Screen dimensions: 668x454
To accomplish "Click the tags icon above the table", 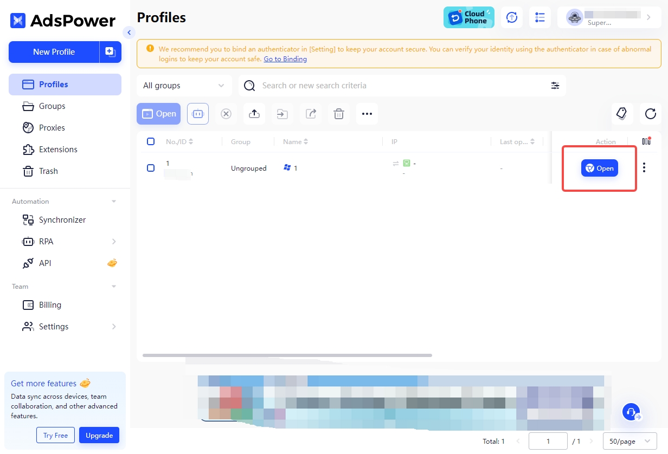I will (622, 114).
